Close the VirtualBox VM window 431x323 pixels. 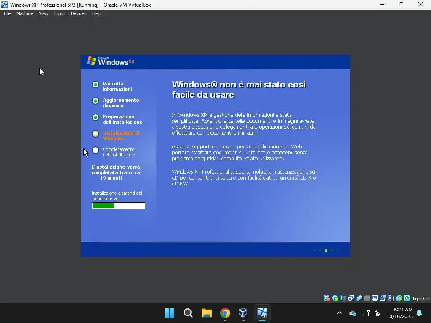click(x=420, y=5)
